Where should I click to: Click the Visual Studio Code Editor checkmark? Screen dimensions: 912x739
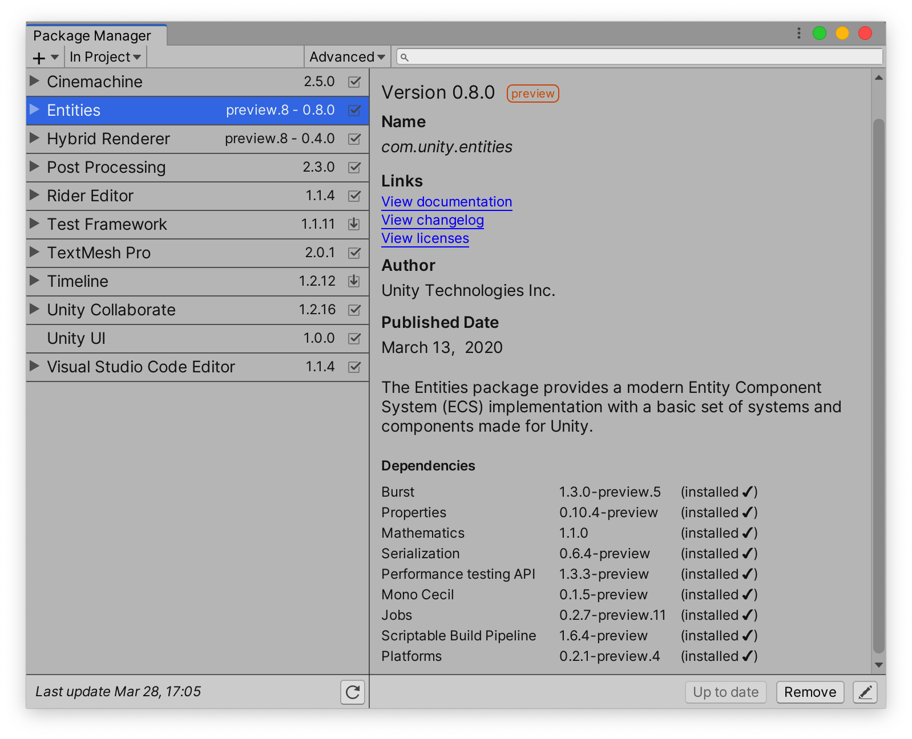coord(354,367)
